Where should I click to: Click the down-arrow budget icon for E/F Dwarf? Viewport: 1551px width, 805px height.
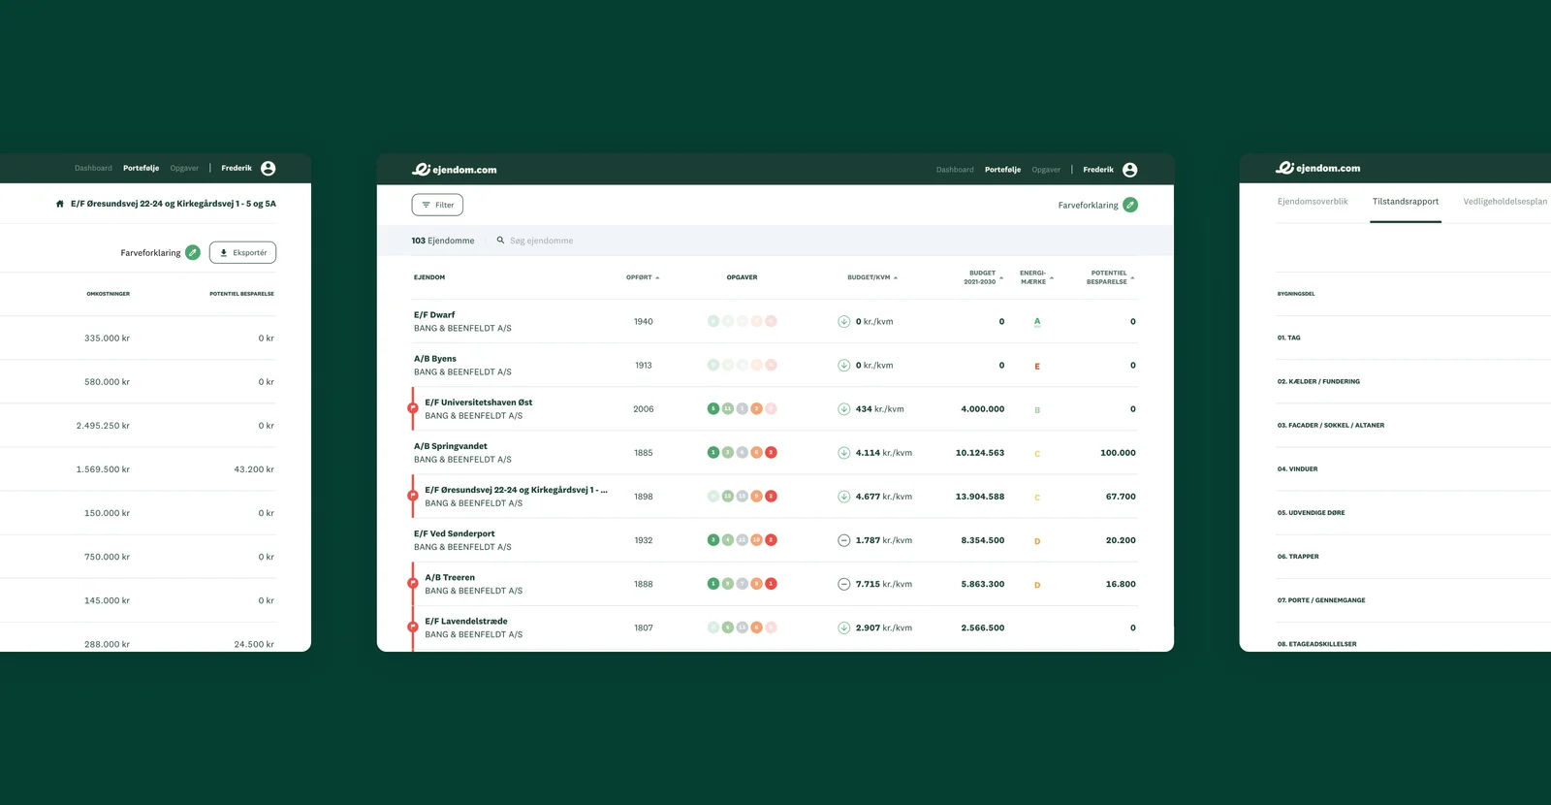click(x=844, y=321)
